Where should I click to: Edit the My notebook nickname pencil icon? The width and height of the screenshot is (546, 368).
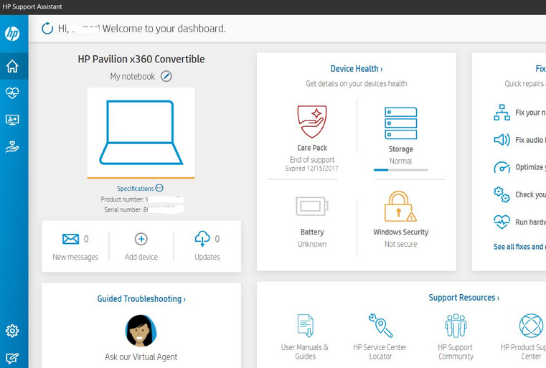166,76
